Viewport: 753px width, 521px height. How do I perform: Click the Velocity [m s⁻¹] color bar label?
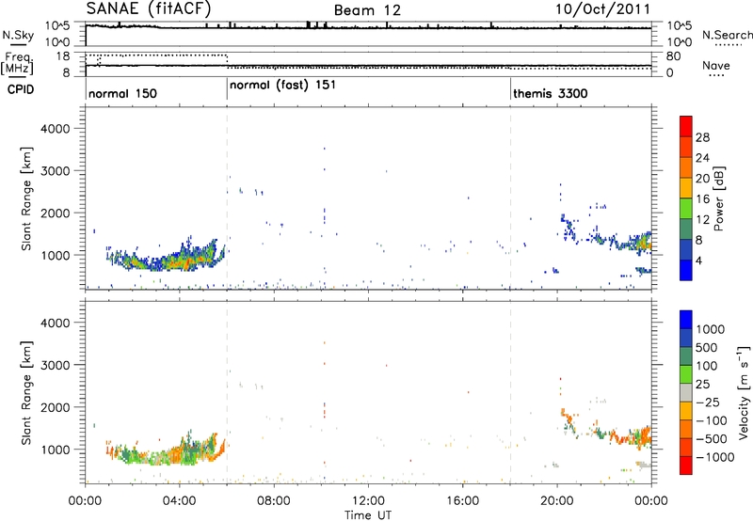click(744, 392)
